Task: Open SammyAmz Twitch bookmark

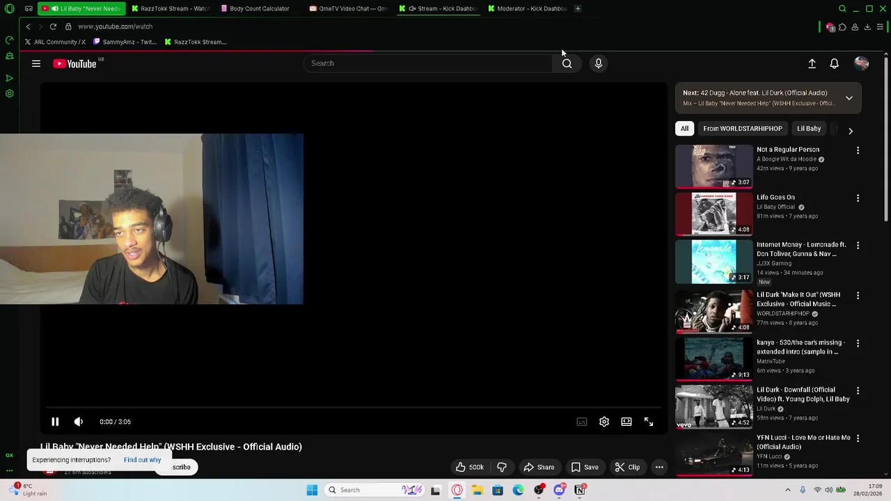Action: point(125,42)
